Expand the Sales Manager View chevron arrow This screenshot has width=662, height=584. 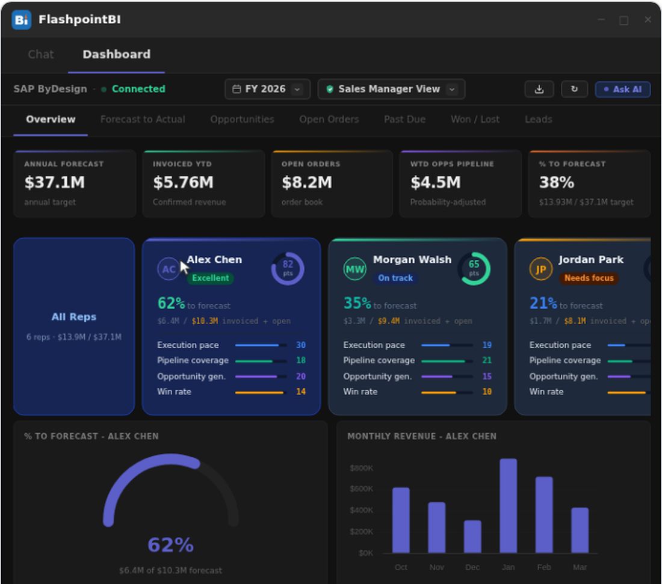[452, 89]
